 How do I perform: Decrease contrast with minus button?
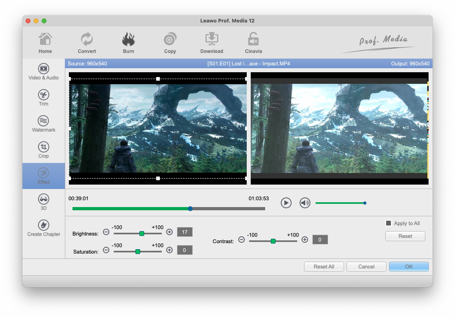[x=242, y=240]
